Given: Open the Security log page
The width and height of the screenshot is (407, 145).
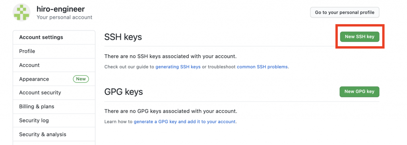Looking at the screenshot, I should point(54,121).
